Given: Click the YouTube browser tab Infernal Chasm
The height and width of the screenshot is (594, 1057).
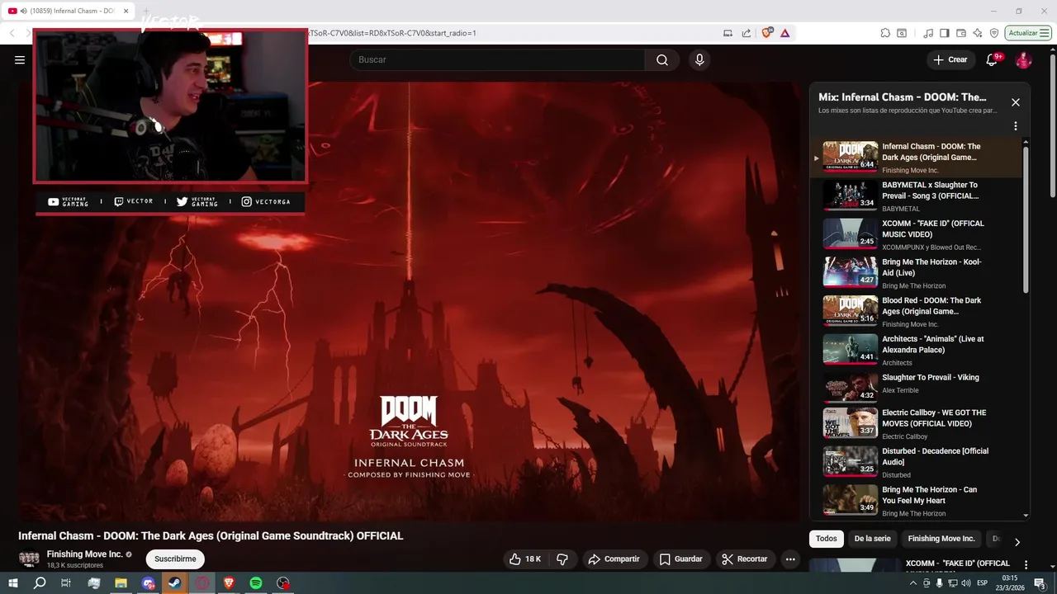Looking at the screenshot, I should point(68,11).
